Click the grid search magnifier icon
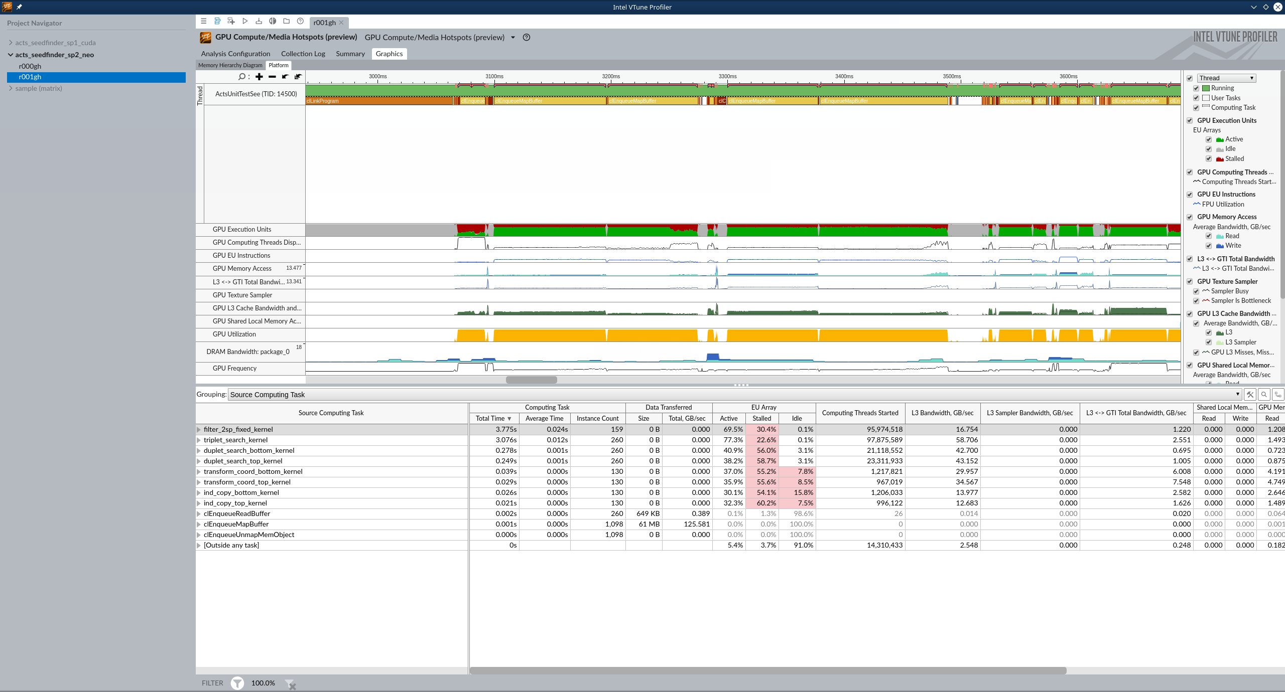Viewport: 1285px width, 692px height. pos(1264,395)
